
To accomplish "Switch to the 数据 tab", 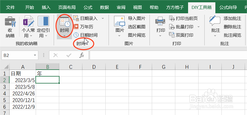I will tap(104, 8).
